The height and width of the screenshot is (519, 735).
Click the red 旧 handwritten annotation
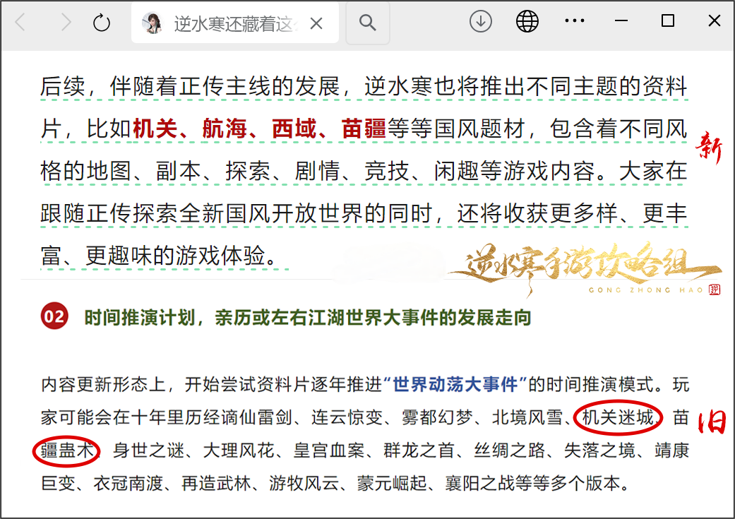[712, 422]
